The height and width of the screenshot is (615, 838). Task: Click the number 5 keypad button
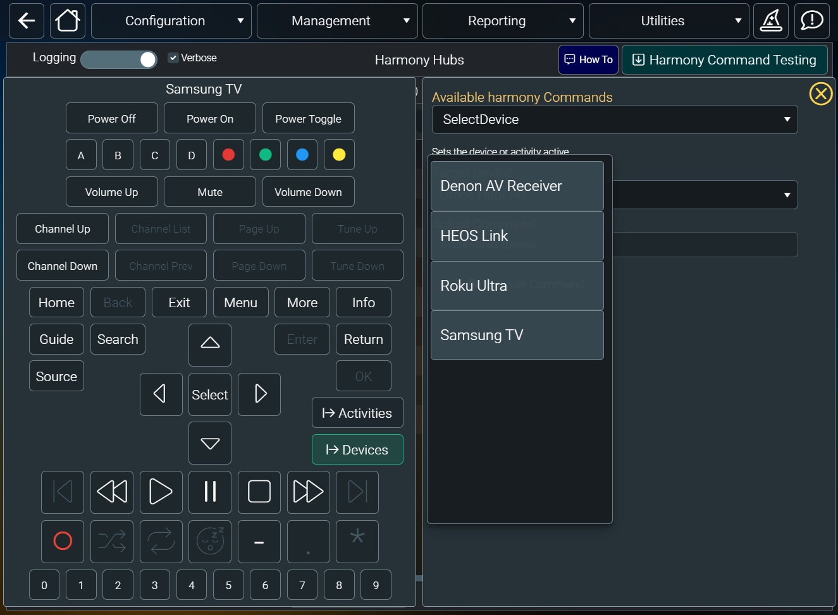click(228, 585)
